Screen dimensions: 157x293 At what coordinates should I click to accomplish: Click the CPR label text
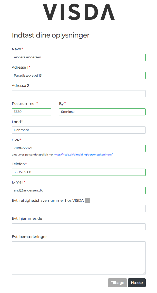[x=16, y=140]
